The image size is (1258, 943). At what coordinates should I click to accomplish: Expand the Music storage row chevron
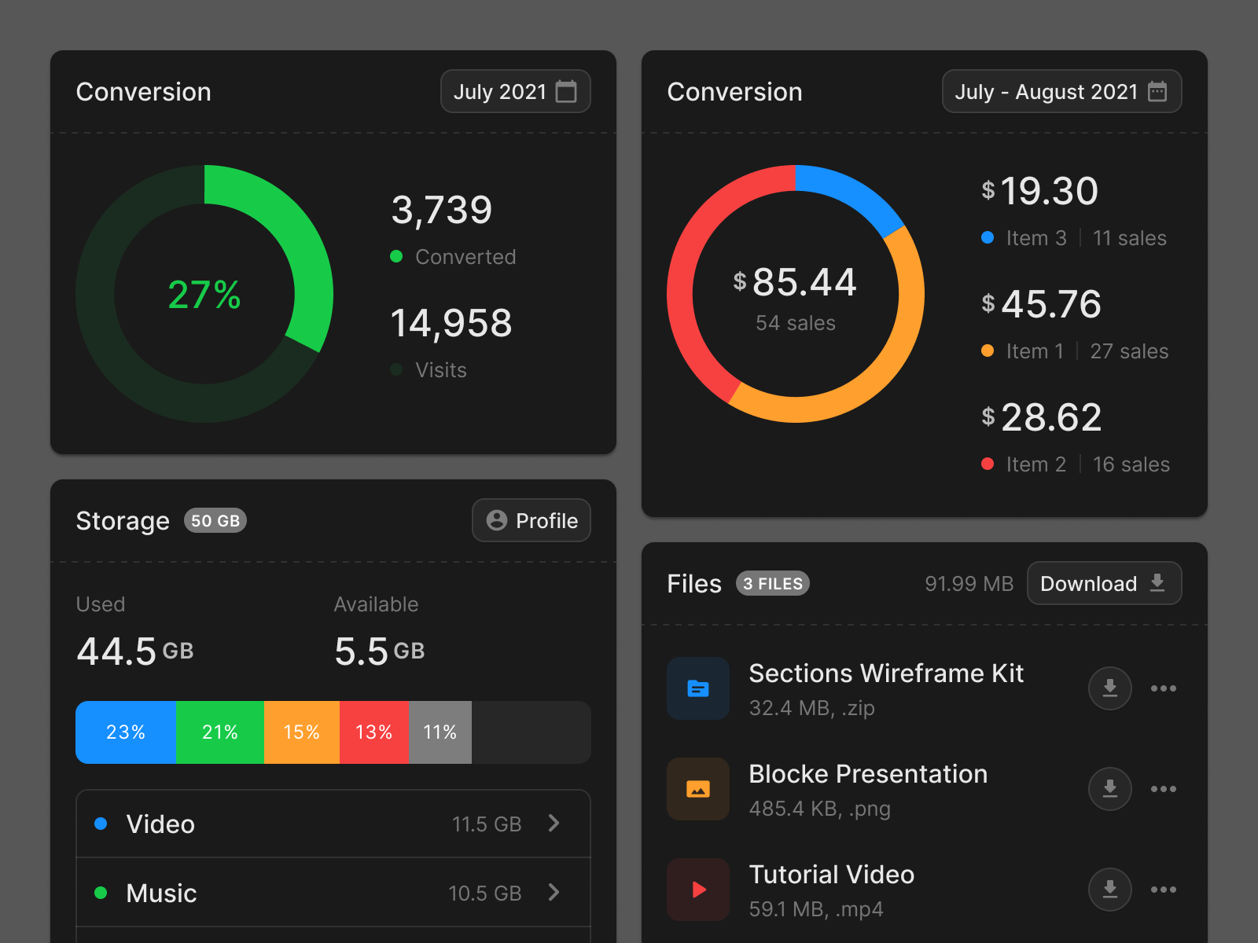(x=555, y=893)
